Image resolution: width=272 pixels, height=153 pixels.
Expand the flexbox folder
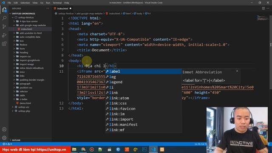(x=23, y=45)
